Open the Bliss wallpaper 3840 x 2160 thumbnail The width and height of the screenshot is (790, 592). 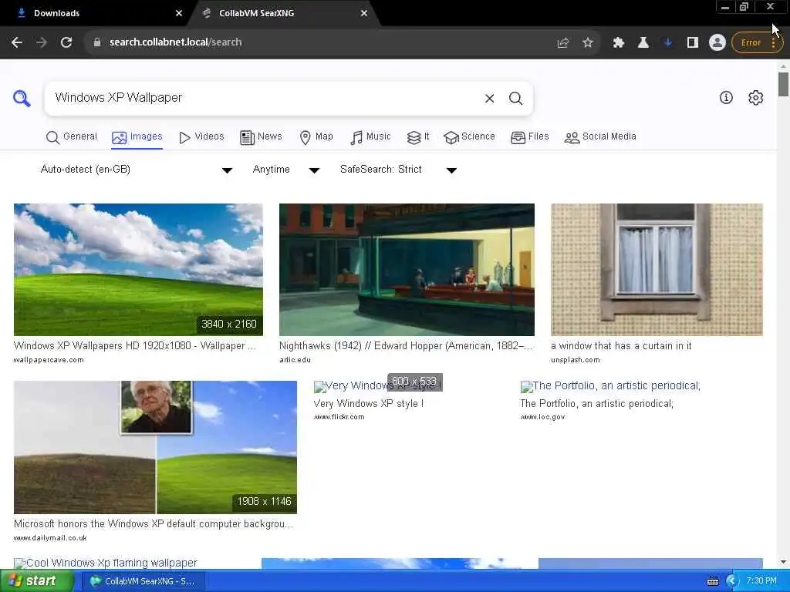[x=138, y=269]
